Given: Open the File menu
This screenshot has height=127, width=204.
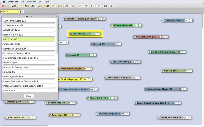Looking at the screenshot, I should click(x=22, y=2).
